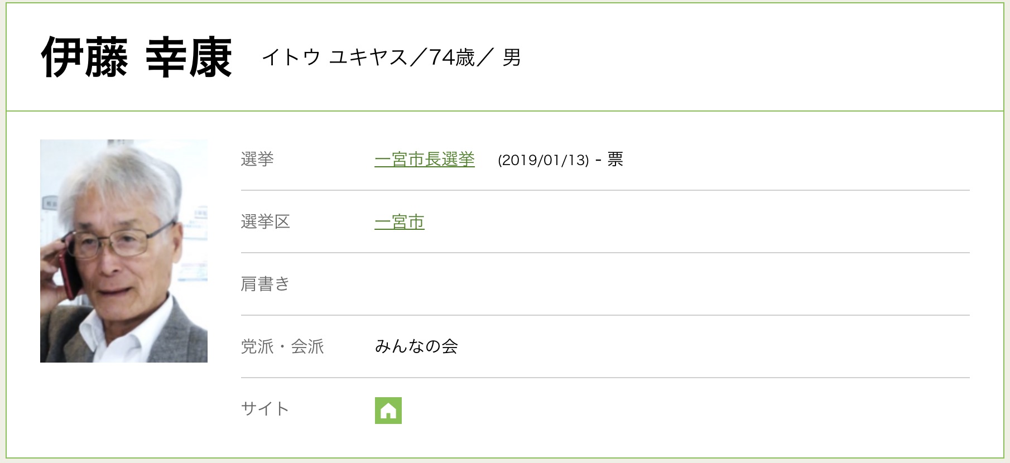The width and height of the screenshot is (1010, 463).
Task: Click the party name みんなの会
Action: coord(416,347)
